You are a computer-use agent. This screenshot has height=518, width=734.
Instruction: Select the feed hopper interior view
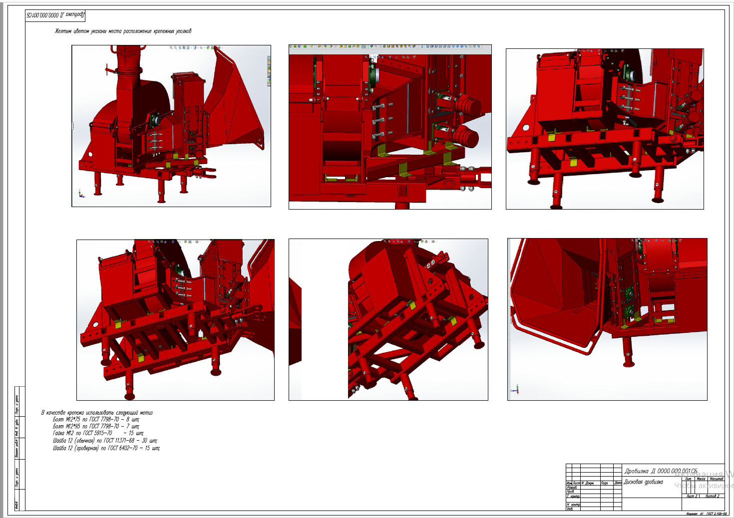(x=607, y=319)
